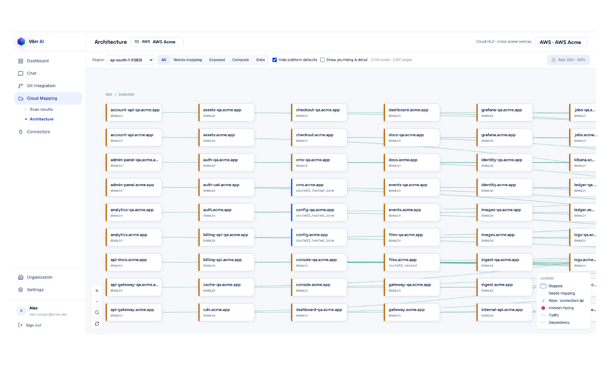Zoom out with the minus control
Viewport: 609px width, 365px height.
click(97, 302)
